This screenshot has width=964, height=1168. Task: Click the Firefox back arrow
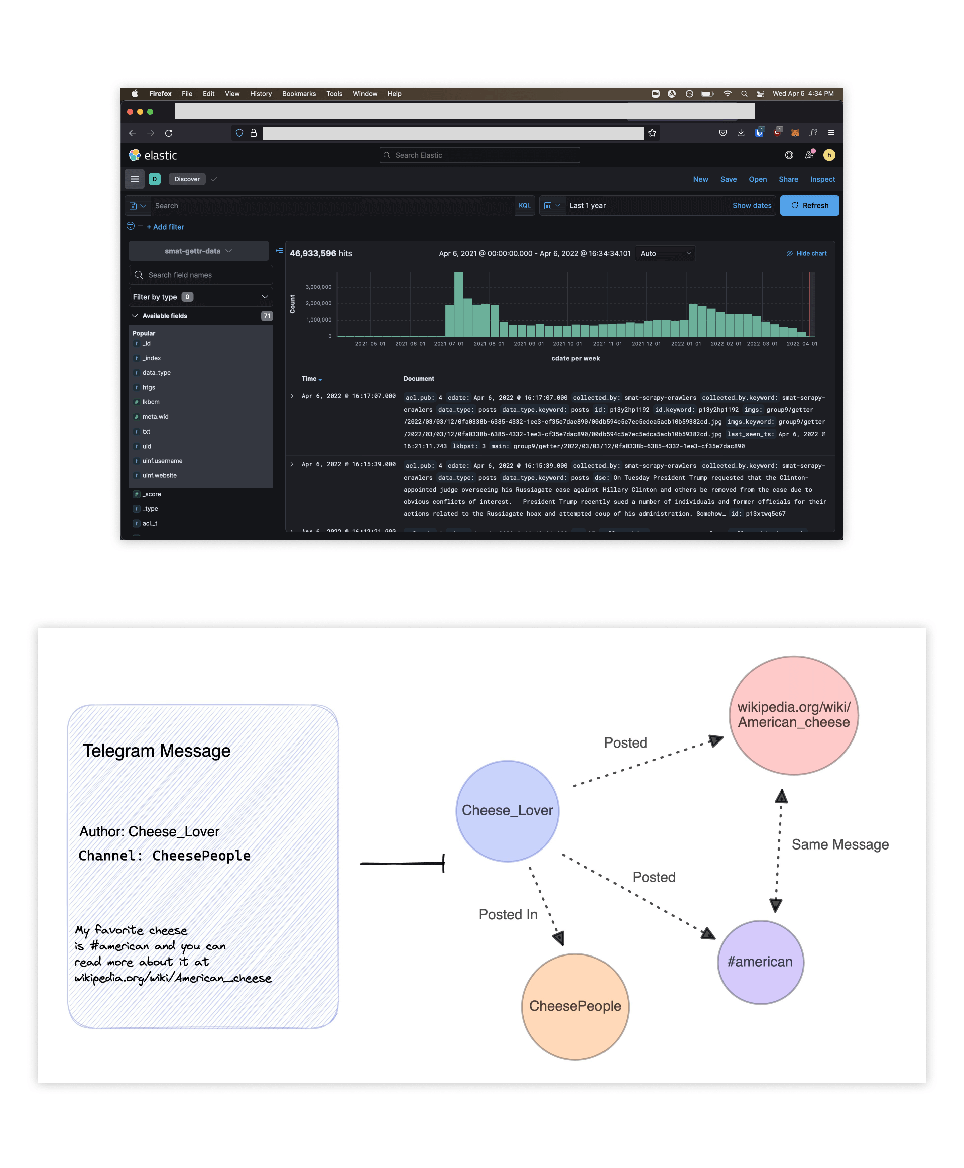click(x=132, y=133)
